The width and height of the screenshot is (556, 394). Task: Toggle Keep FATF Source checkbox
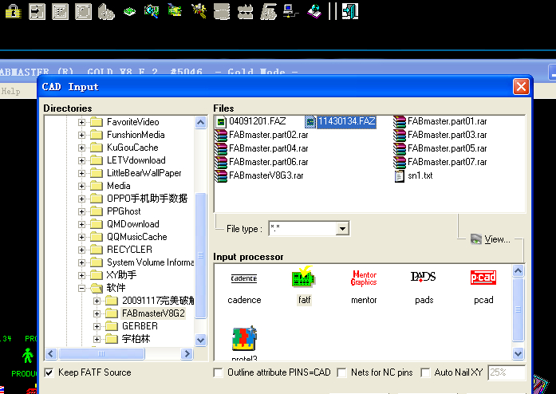pyautogui.click(x=49, y=372)
